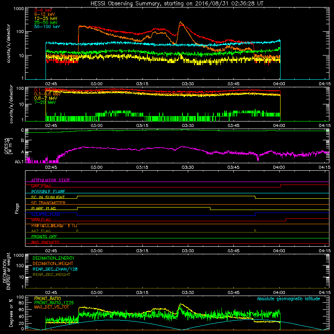Select the red BAD_PACKETS label

[x=46, y=242]
